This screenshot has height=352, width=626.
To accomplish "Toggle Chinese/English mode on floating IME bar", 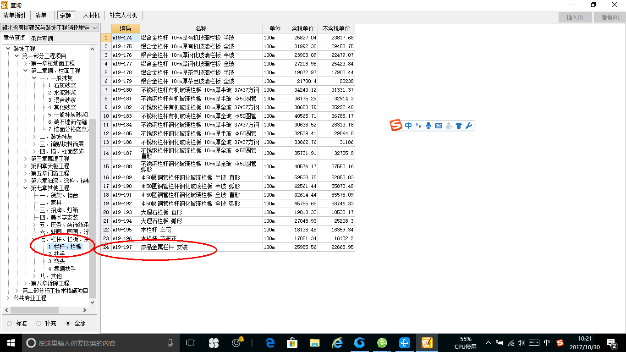I will (x=408, y=126).
